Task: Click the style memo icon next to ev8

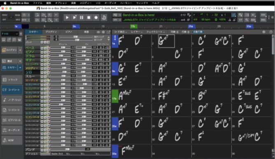Action: click(189, 20)
